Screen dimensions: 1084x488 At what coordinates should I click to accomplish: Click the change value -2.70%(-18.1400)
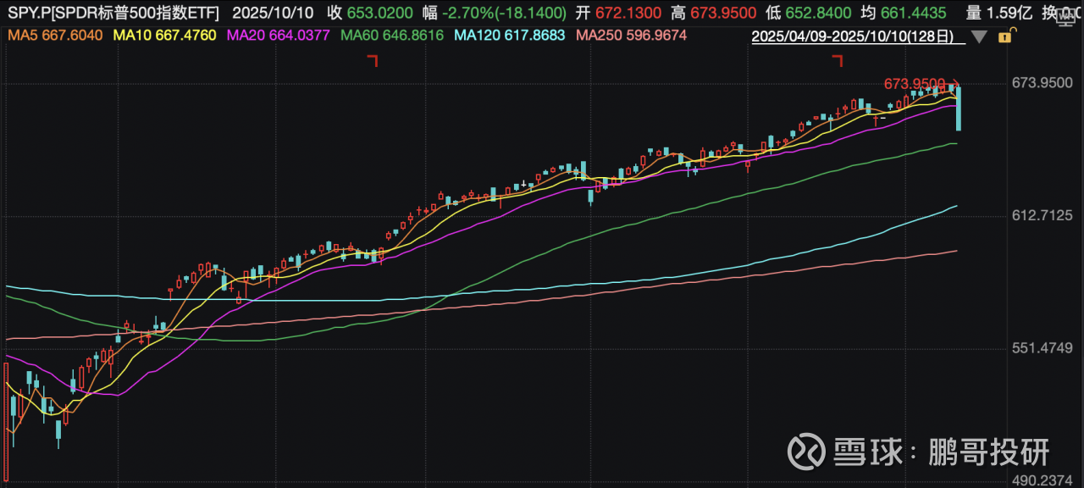[x=504, y=14]
